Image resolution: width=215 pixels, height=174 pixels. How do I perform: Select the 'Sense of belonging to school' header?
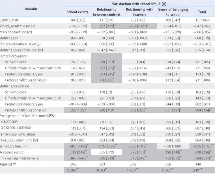(x=173, y=12)
